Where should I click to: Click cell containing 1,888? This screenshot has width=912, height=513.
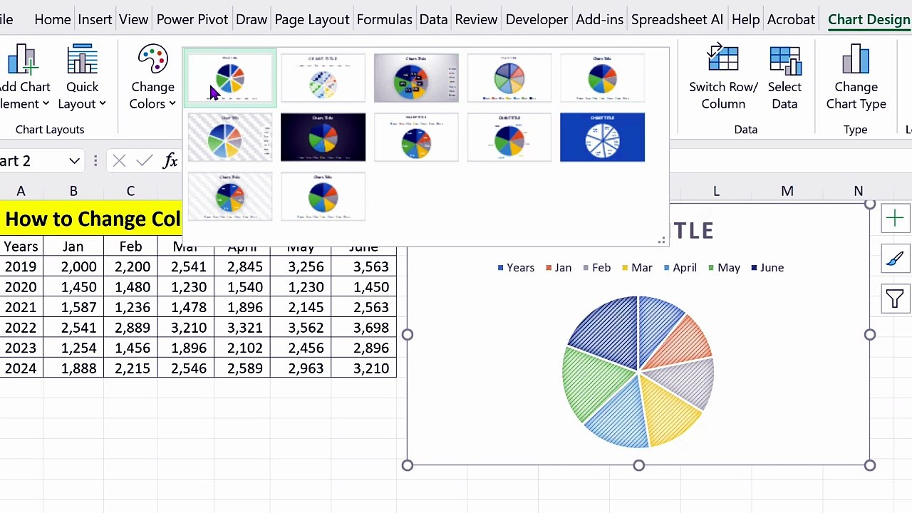coord(73,368)
